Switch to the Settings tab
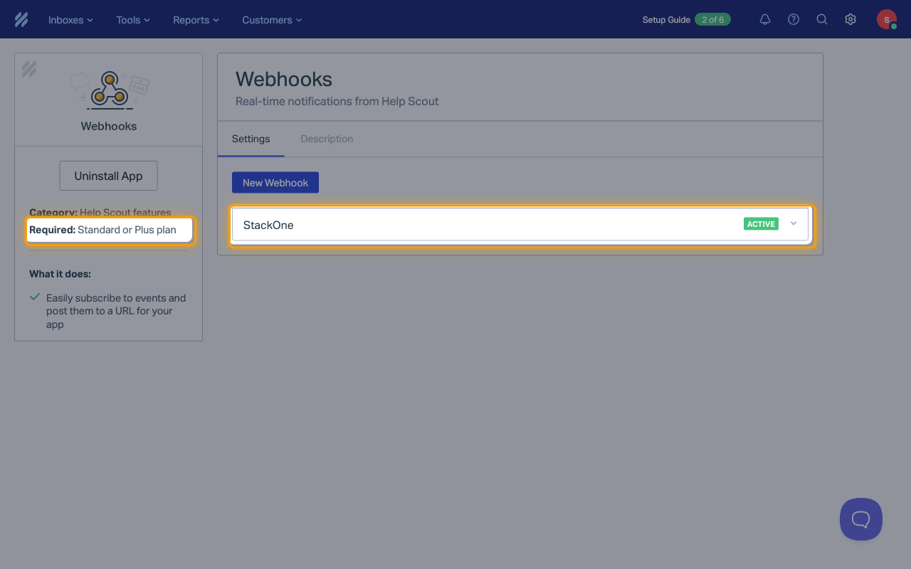This screenshot has width=911, height=569. tap(251, 139)
